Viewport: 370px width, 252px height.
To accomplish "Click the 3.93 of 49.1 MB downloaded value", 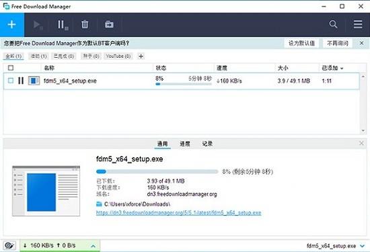I will [x=165, y=181].
